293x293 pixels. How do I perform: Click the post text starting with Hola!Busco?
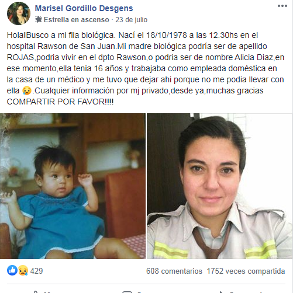pyautogui.click(x=146, y=68)
